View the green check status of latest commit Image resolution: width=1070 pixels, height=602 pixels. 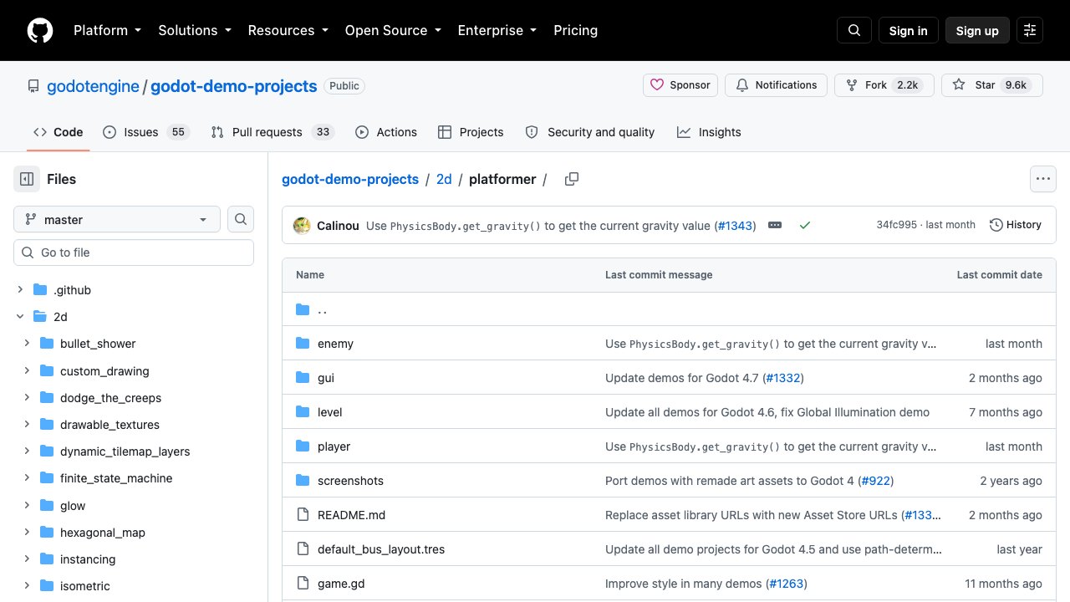pyautogui.click(x=805, y=225)
